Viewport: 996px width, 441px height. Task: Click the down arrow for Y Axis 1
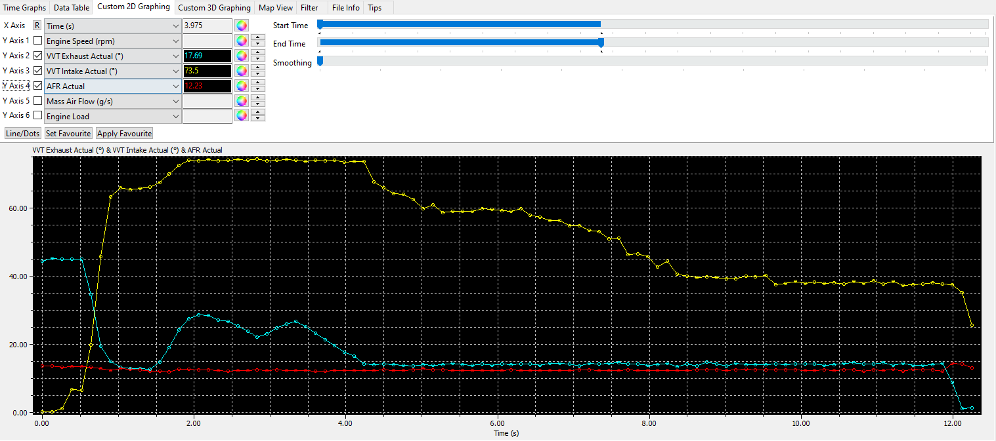pyautogui.click(x=258, y=44)
